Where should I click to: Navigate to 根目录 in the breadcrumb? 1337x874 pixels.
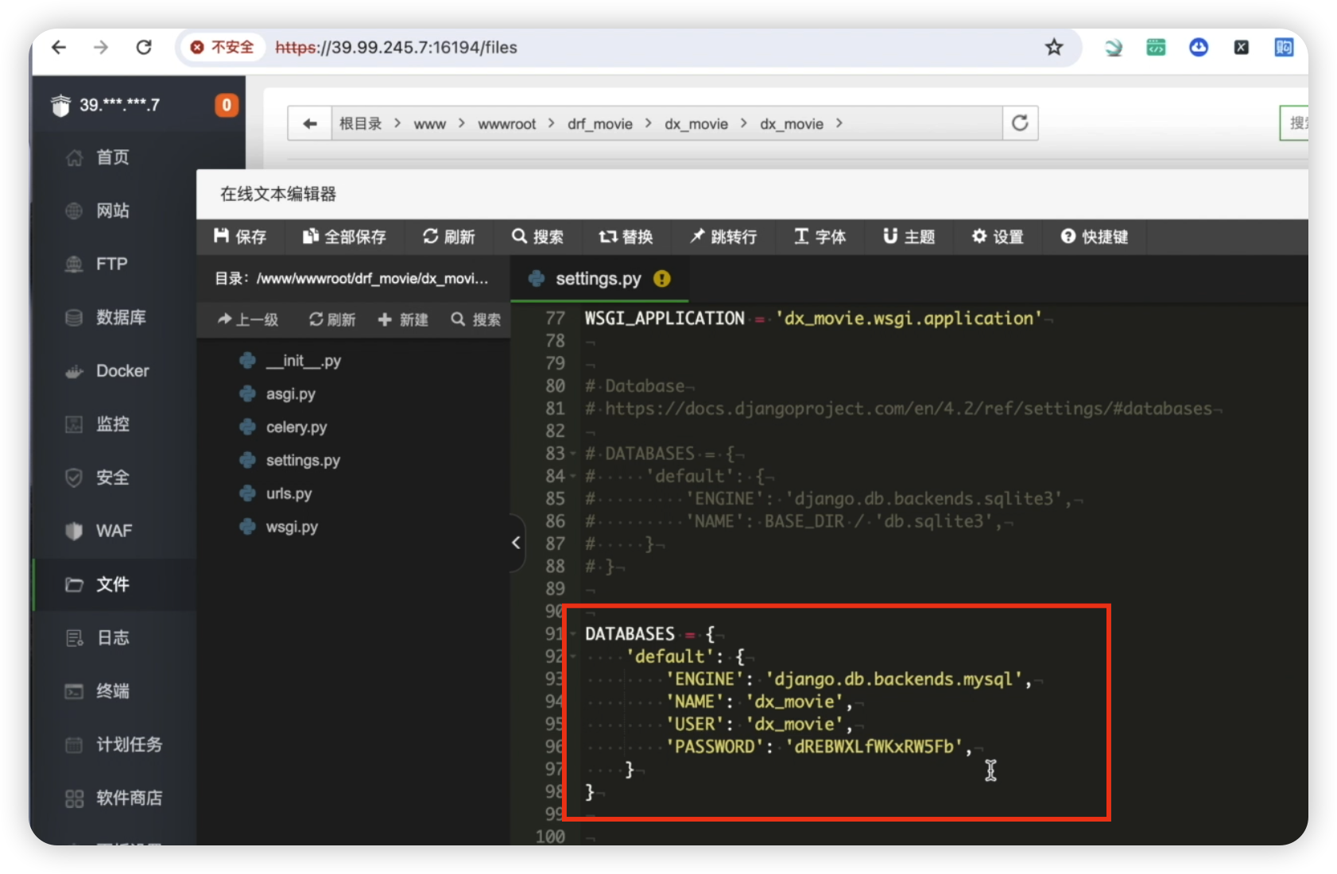point(360,124)
